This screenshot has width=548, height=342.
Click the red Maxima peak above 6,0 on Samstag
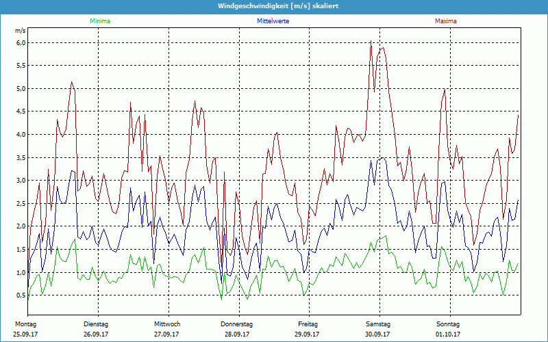pos(371,42)
